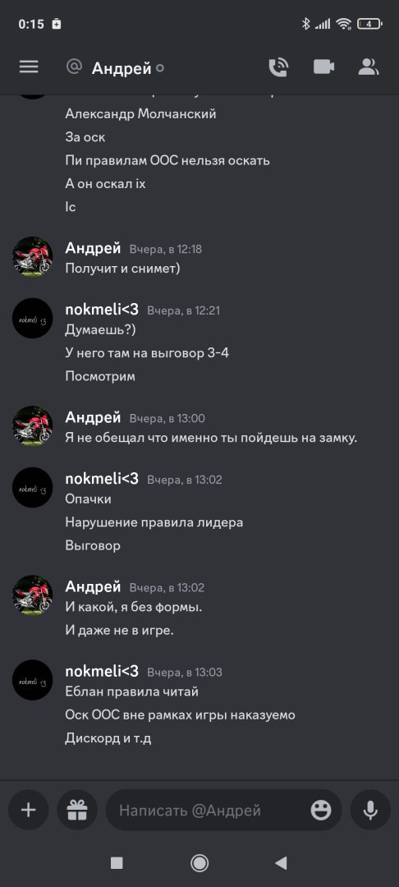Tap the Android home circle button
This screenshot has height=887, width=399.
[x=199, y=862]
